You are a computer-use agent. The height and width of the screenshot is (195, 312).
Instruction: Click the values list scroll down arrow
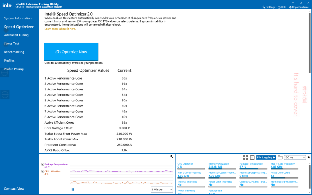(310, 151)
